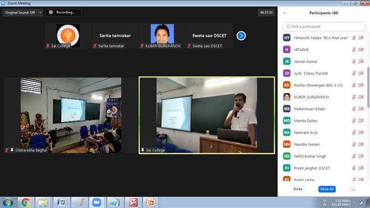Image resolution: width=370 pixels, height=208 pixels.
Task: Select participant name Nikhil Kumar Singh
Action: point(310,156)
